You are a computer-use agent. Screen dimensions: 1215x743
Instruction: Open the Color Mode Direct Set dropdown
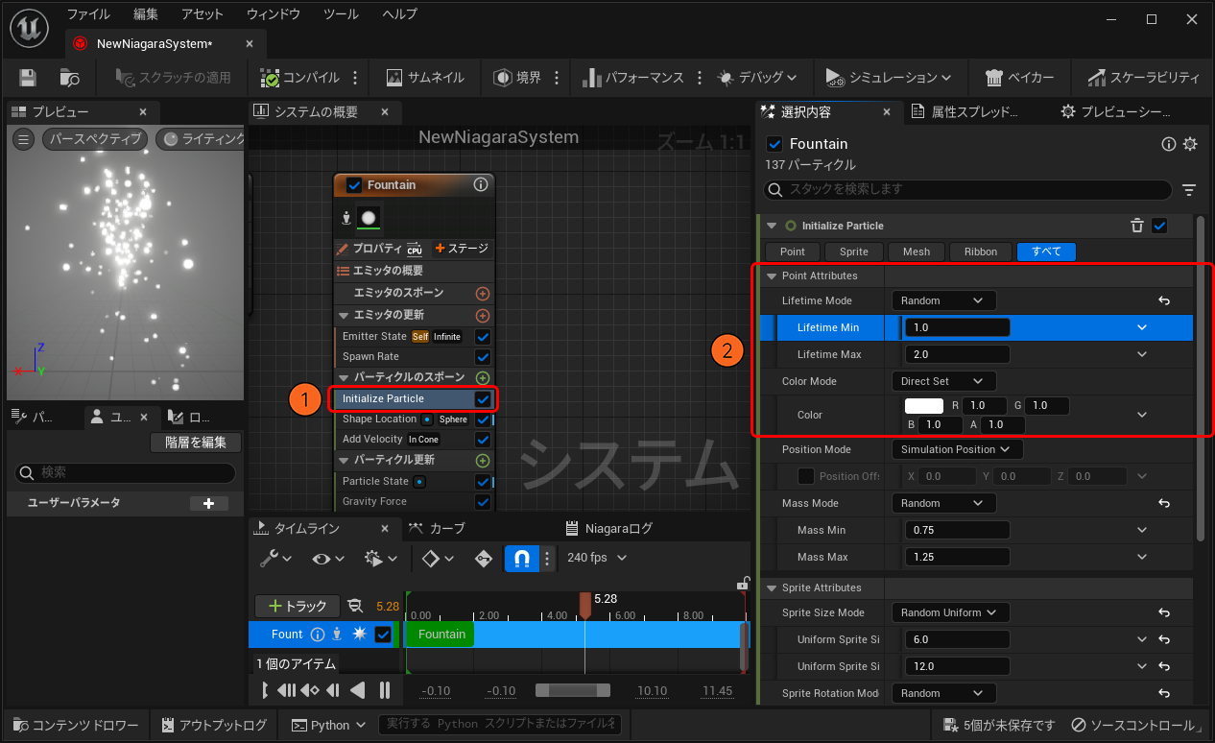(x=942, y=381)
